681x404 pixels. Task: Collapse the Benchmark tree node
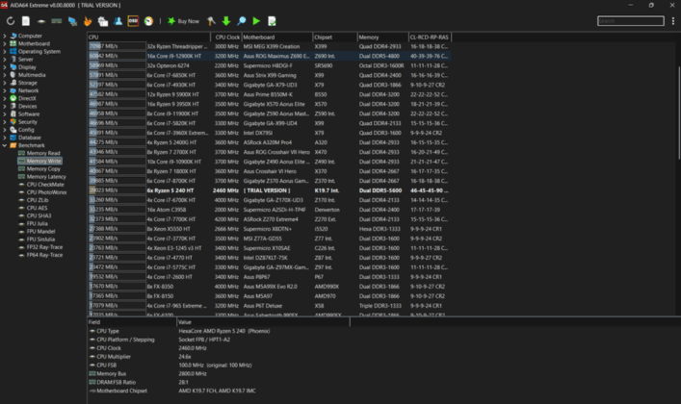point(5,145)
